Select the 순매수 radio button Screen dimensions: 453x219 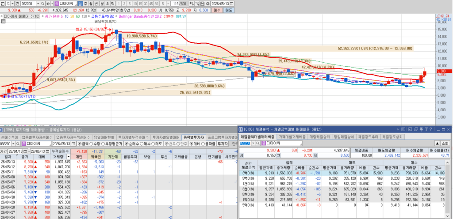click(127, 143)
